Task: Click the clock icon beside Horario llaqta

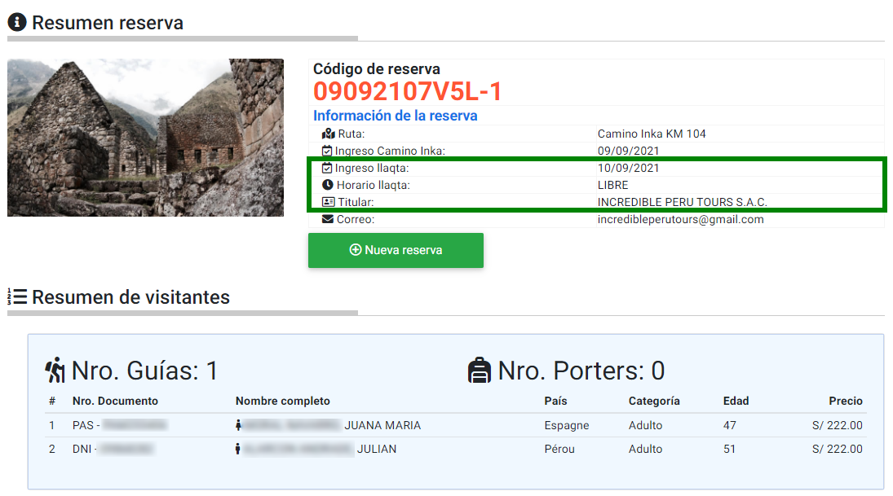Action: 328,185
